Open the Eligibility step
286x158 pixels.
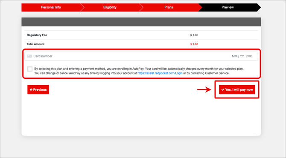pyautogui.click(x=110, y=7)
